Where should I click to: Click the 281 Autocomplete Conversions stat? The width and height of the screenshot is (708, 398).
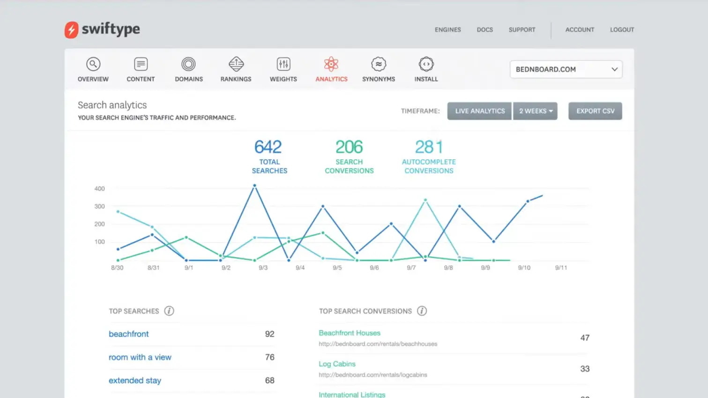click(429, 157)
